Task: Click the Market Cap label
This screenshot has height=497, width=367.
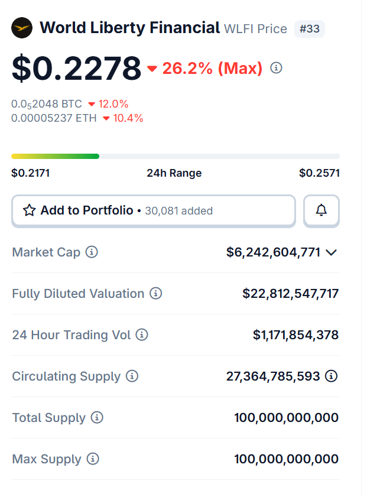Action: click(x=46, y=252)
